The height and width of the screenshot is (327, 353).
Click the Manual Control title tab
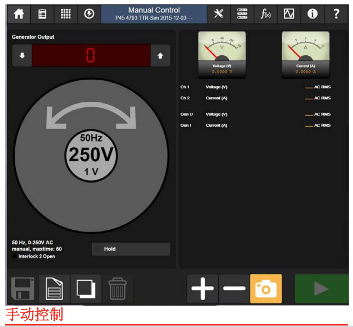(x=154, y=14)
